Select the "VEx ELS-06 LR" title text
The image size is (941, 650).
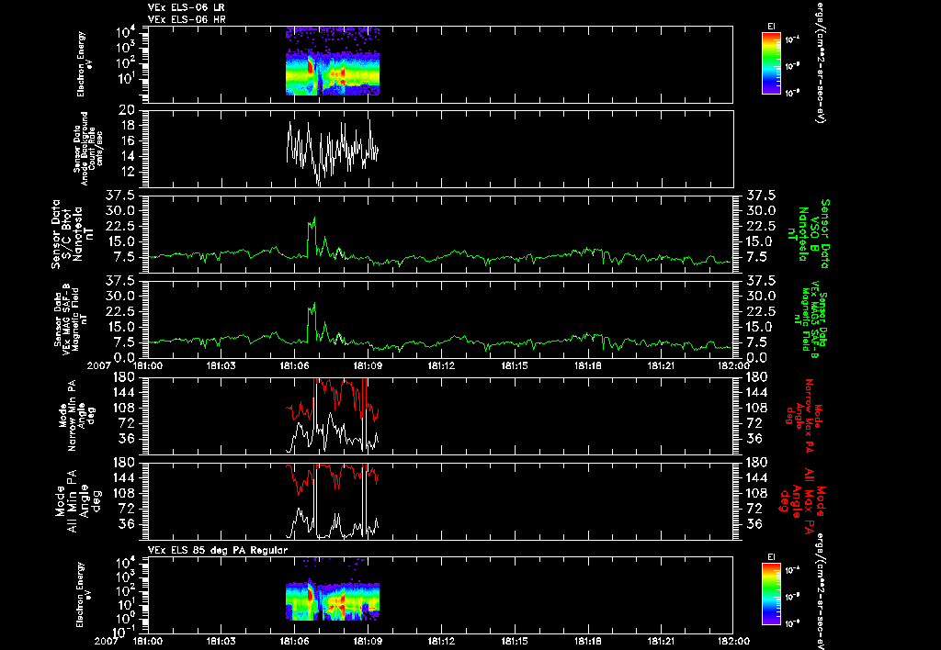187,7
